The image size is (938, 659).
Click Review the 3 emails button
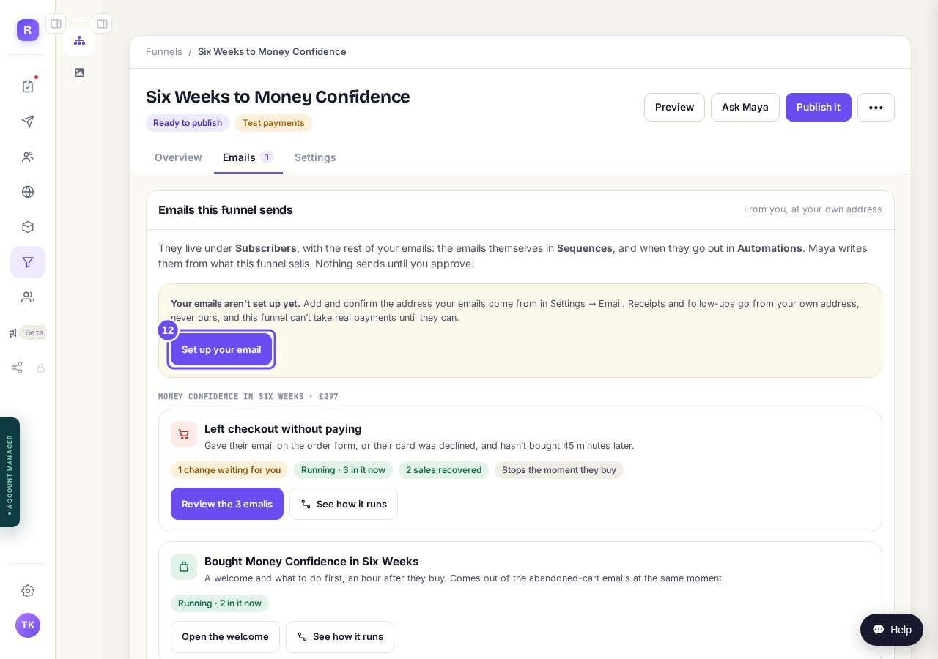[227, 504]
